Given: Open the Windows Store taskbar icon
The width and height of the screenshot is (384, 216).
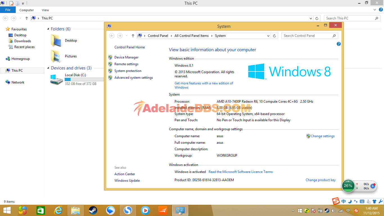Looking at the screenshot, I should tap(41, 210).
